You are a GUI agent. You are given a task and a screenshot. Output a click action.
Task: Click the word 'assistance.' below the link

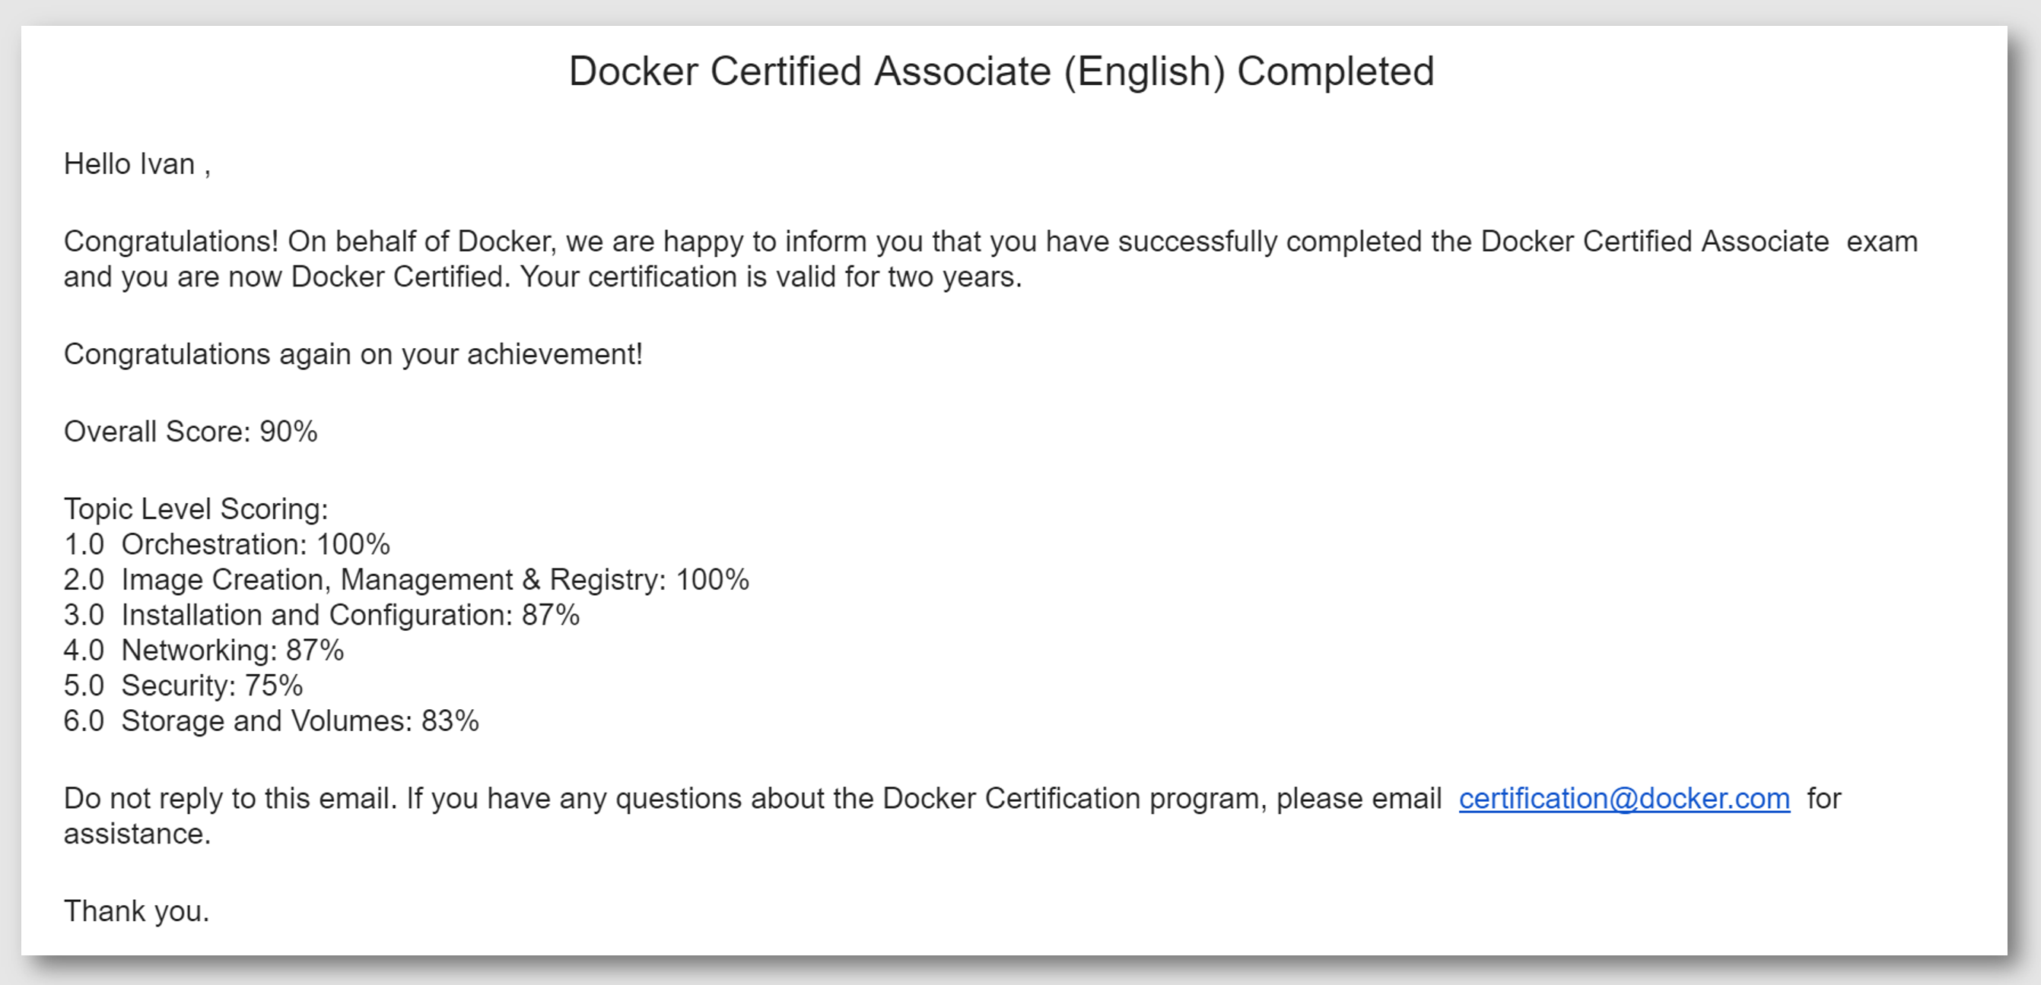click(x=137, y=834)
